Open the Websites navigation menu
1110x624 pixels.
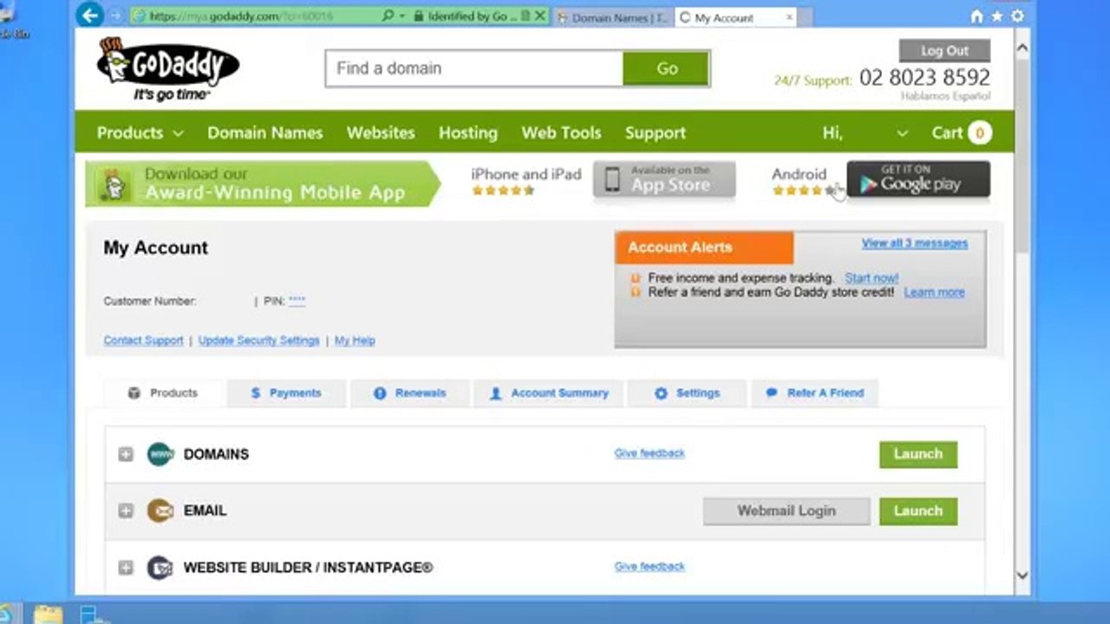[381, 133]
